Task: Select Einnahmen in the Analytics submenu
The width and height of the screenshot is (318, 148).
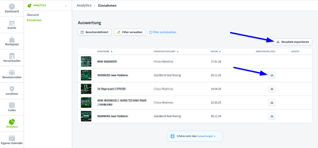Action: pyautogui.click(x=34, y=20)
